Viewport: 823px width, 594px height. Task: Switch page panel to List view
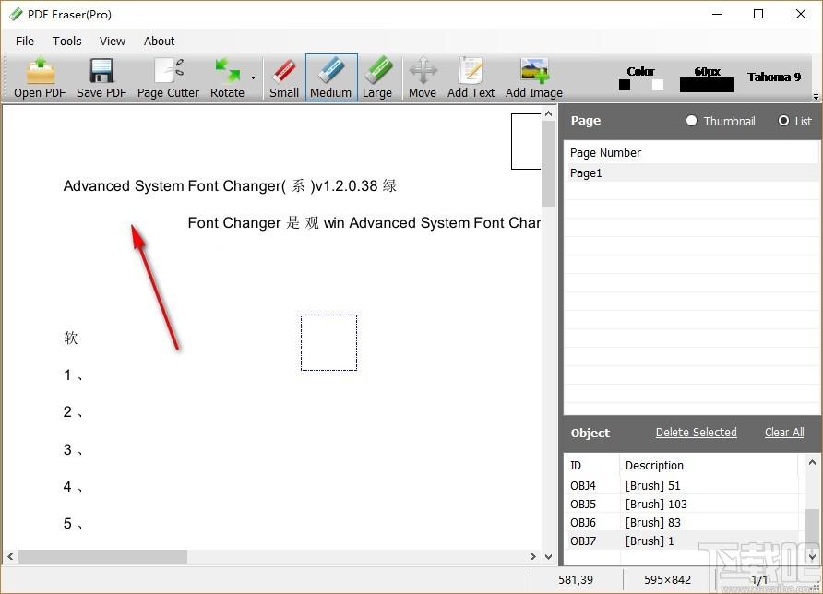point(795,121)
